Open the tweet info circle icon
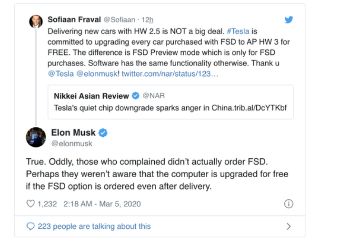This screenshot has width=340, height=243. (x=289, y=204)
